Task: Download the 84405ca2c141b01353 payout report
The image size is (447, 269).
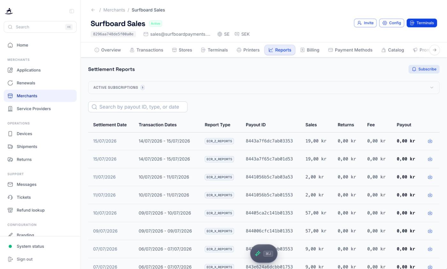Action: [x=430, y=213]
